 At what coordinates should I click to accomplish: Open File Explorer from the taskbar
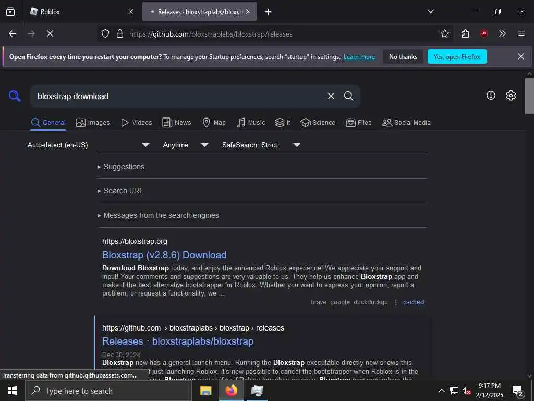point(205,391)
